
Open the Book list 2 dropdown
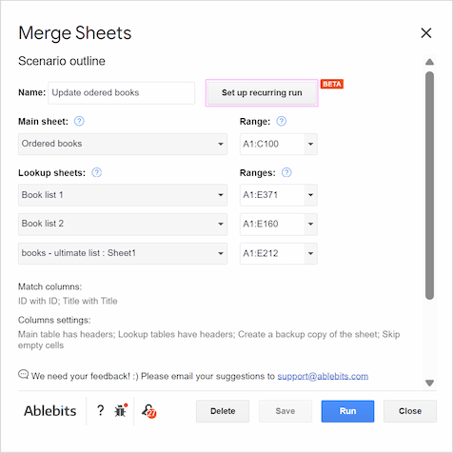(x=123, y=224)
